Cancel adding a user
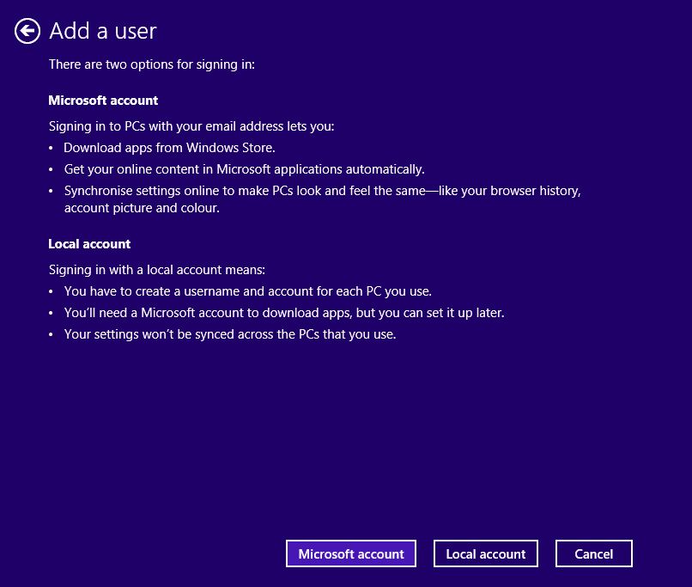The height and width of the screenshot is (587, 692). point(593,553)
